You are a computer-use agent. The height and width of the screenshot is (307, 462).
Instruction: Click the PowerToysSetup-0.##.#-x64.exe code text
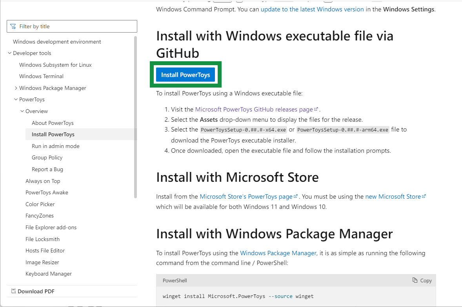click(x=244, y=130)
